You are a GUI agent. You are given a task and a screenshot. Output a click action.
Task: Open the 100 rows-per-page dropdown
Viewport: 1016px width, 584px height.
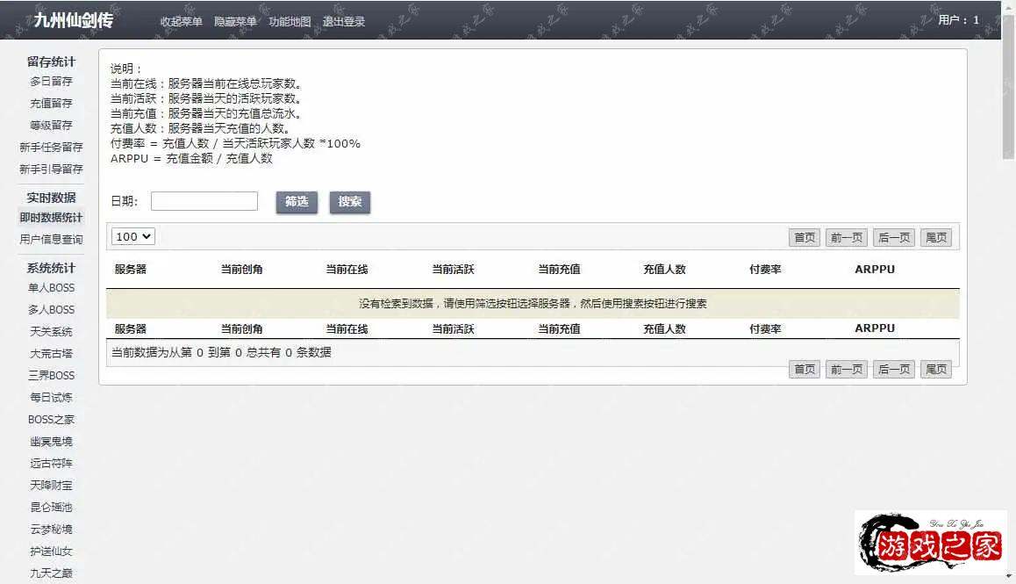click(132, 237)
